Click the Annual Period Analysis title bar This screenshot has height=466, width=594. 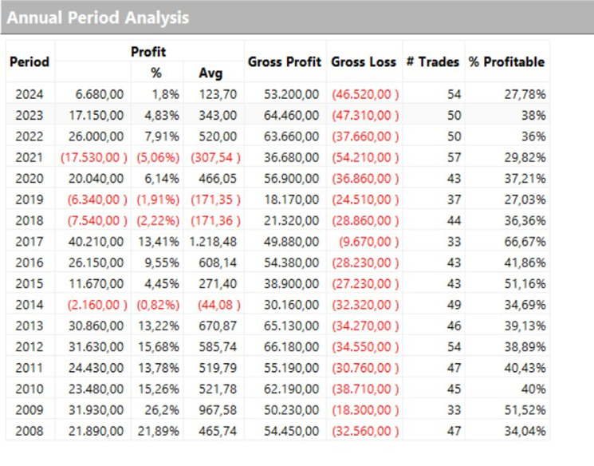(99, 17)
